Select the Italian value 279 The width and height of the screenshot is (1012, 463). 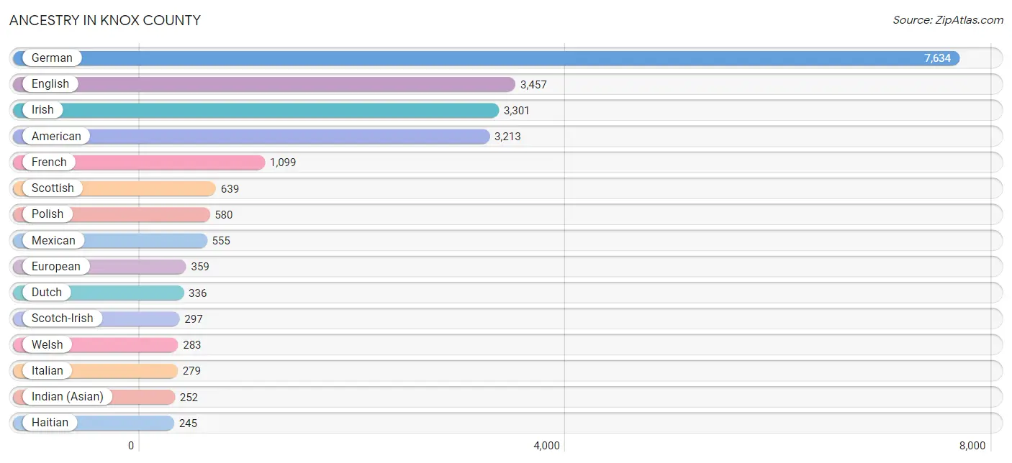[x=191, y=371]
